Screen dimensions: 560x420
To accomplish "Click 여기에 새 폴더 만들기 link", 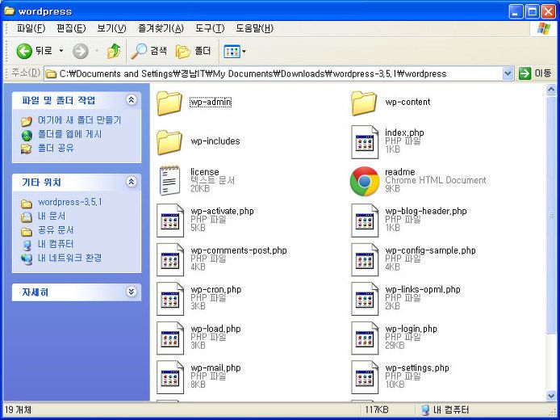I will tap(80, 120).
